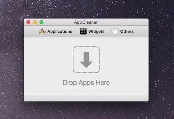Switch to the Others label
The height and width of the screenshot is (119, 174).
[x=127, y=32]
